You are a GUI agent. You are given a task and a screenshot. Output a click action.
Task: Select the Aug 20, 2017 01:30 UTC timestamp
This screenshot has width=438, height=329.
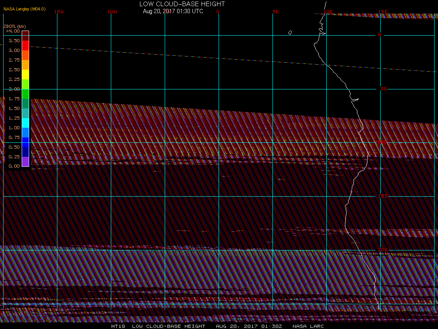(173, 11)
